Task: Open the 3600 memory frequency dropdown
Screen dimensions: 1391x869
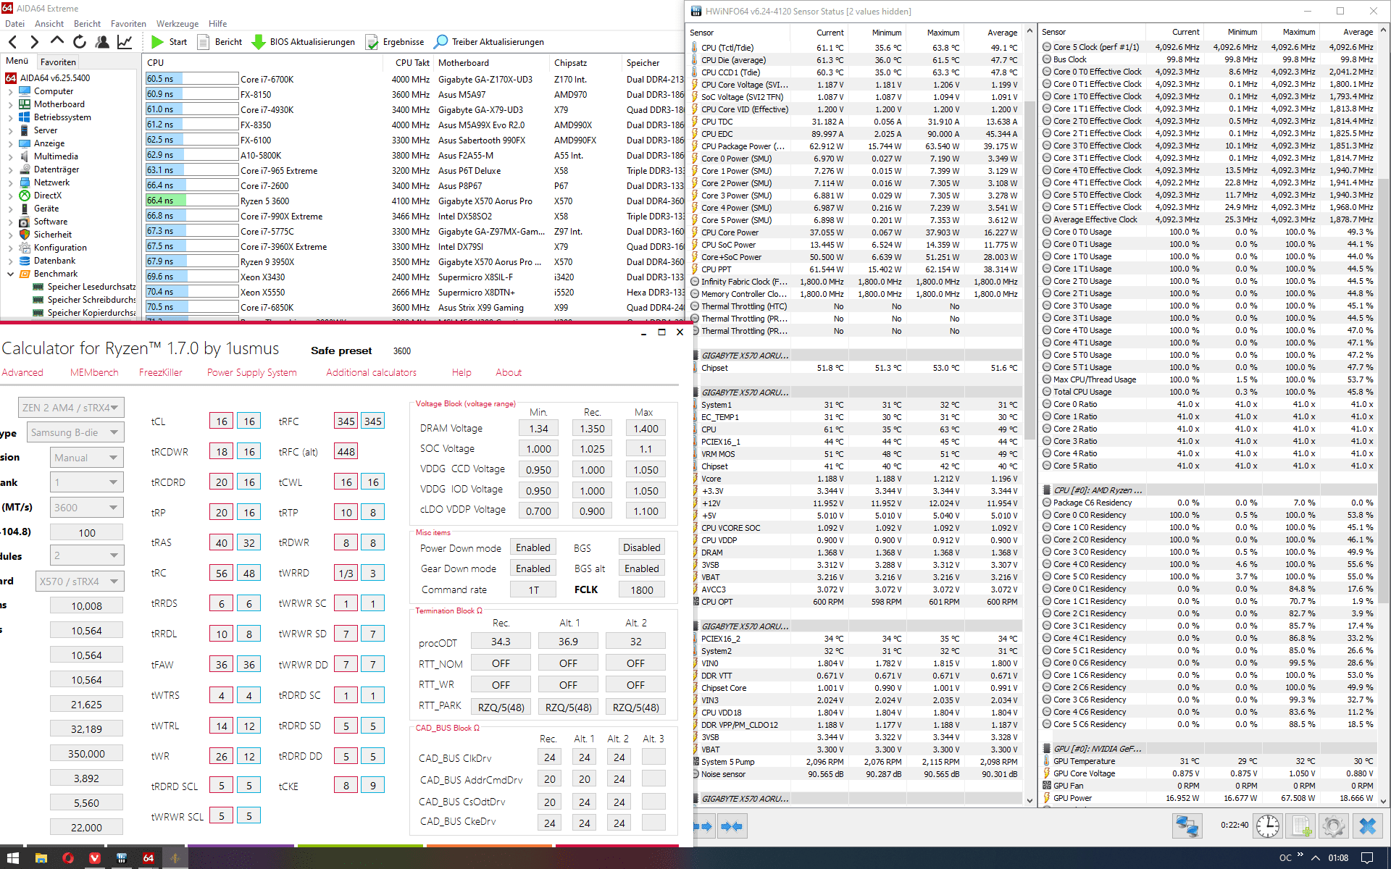Action: pos(87,508)
